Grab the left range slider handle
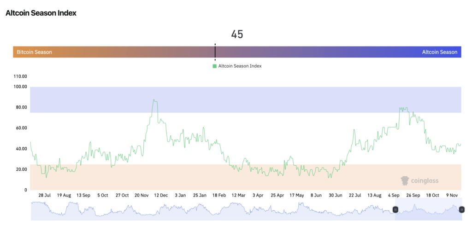The image size is (472, 231). click(395, 209)
